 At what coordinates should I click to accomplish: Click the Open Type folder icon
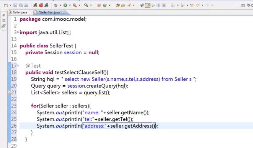118,5
